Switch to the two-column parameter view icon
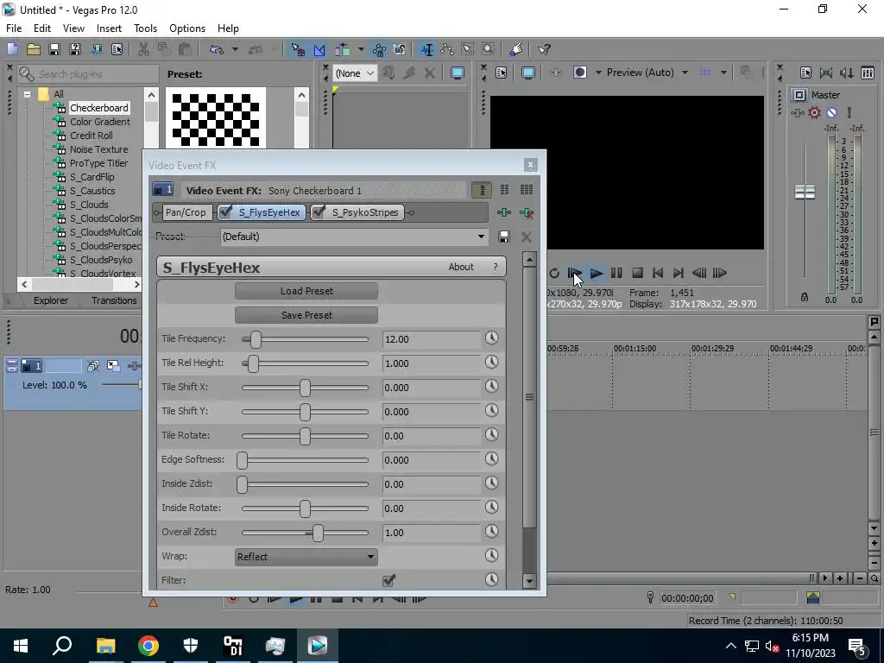This screenshot has height=663, width=884. 504,190
